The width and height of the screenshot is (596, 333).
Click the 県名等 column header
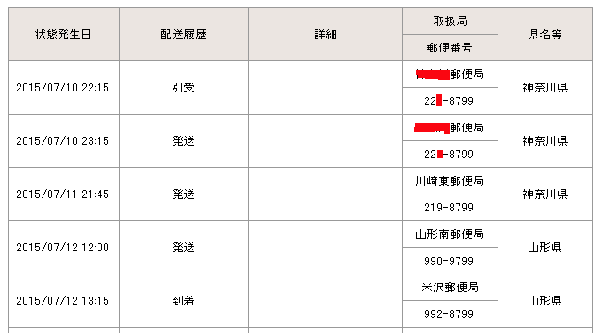tap(545, 35)
